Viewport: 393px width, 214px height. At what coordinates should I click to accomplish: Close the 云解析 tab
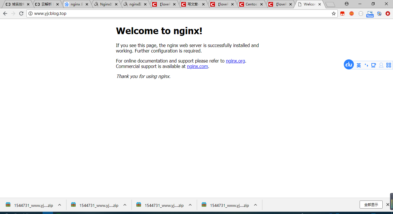pos(58,4)
